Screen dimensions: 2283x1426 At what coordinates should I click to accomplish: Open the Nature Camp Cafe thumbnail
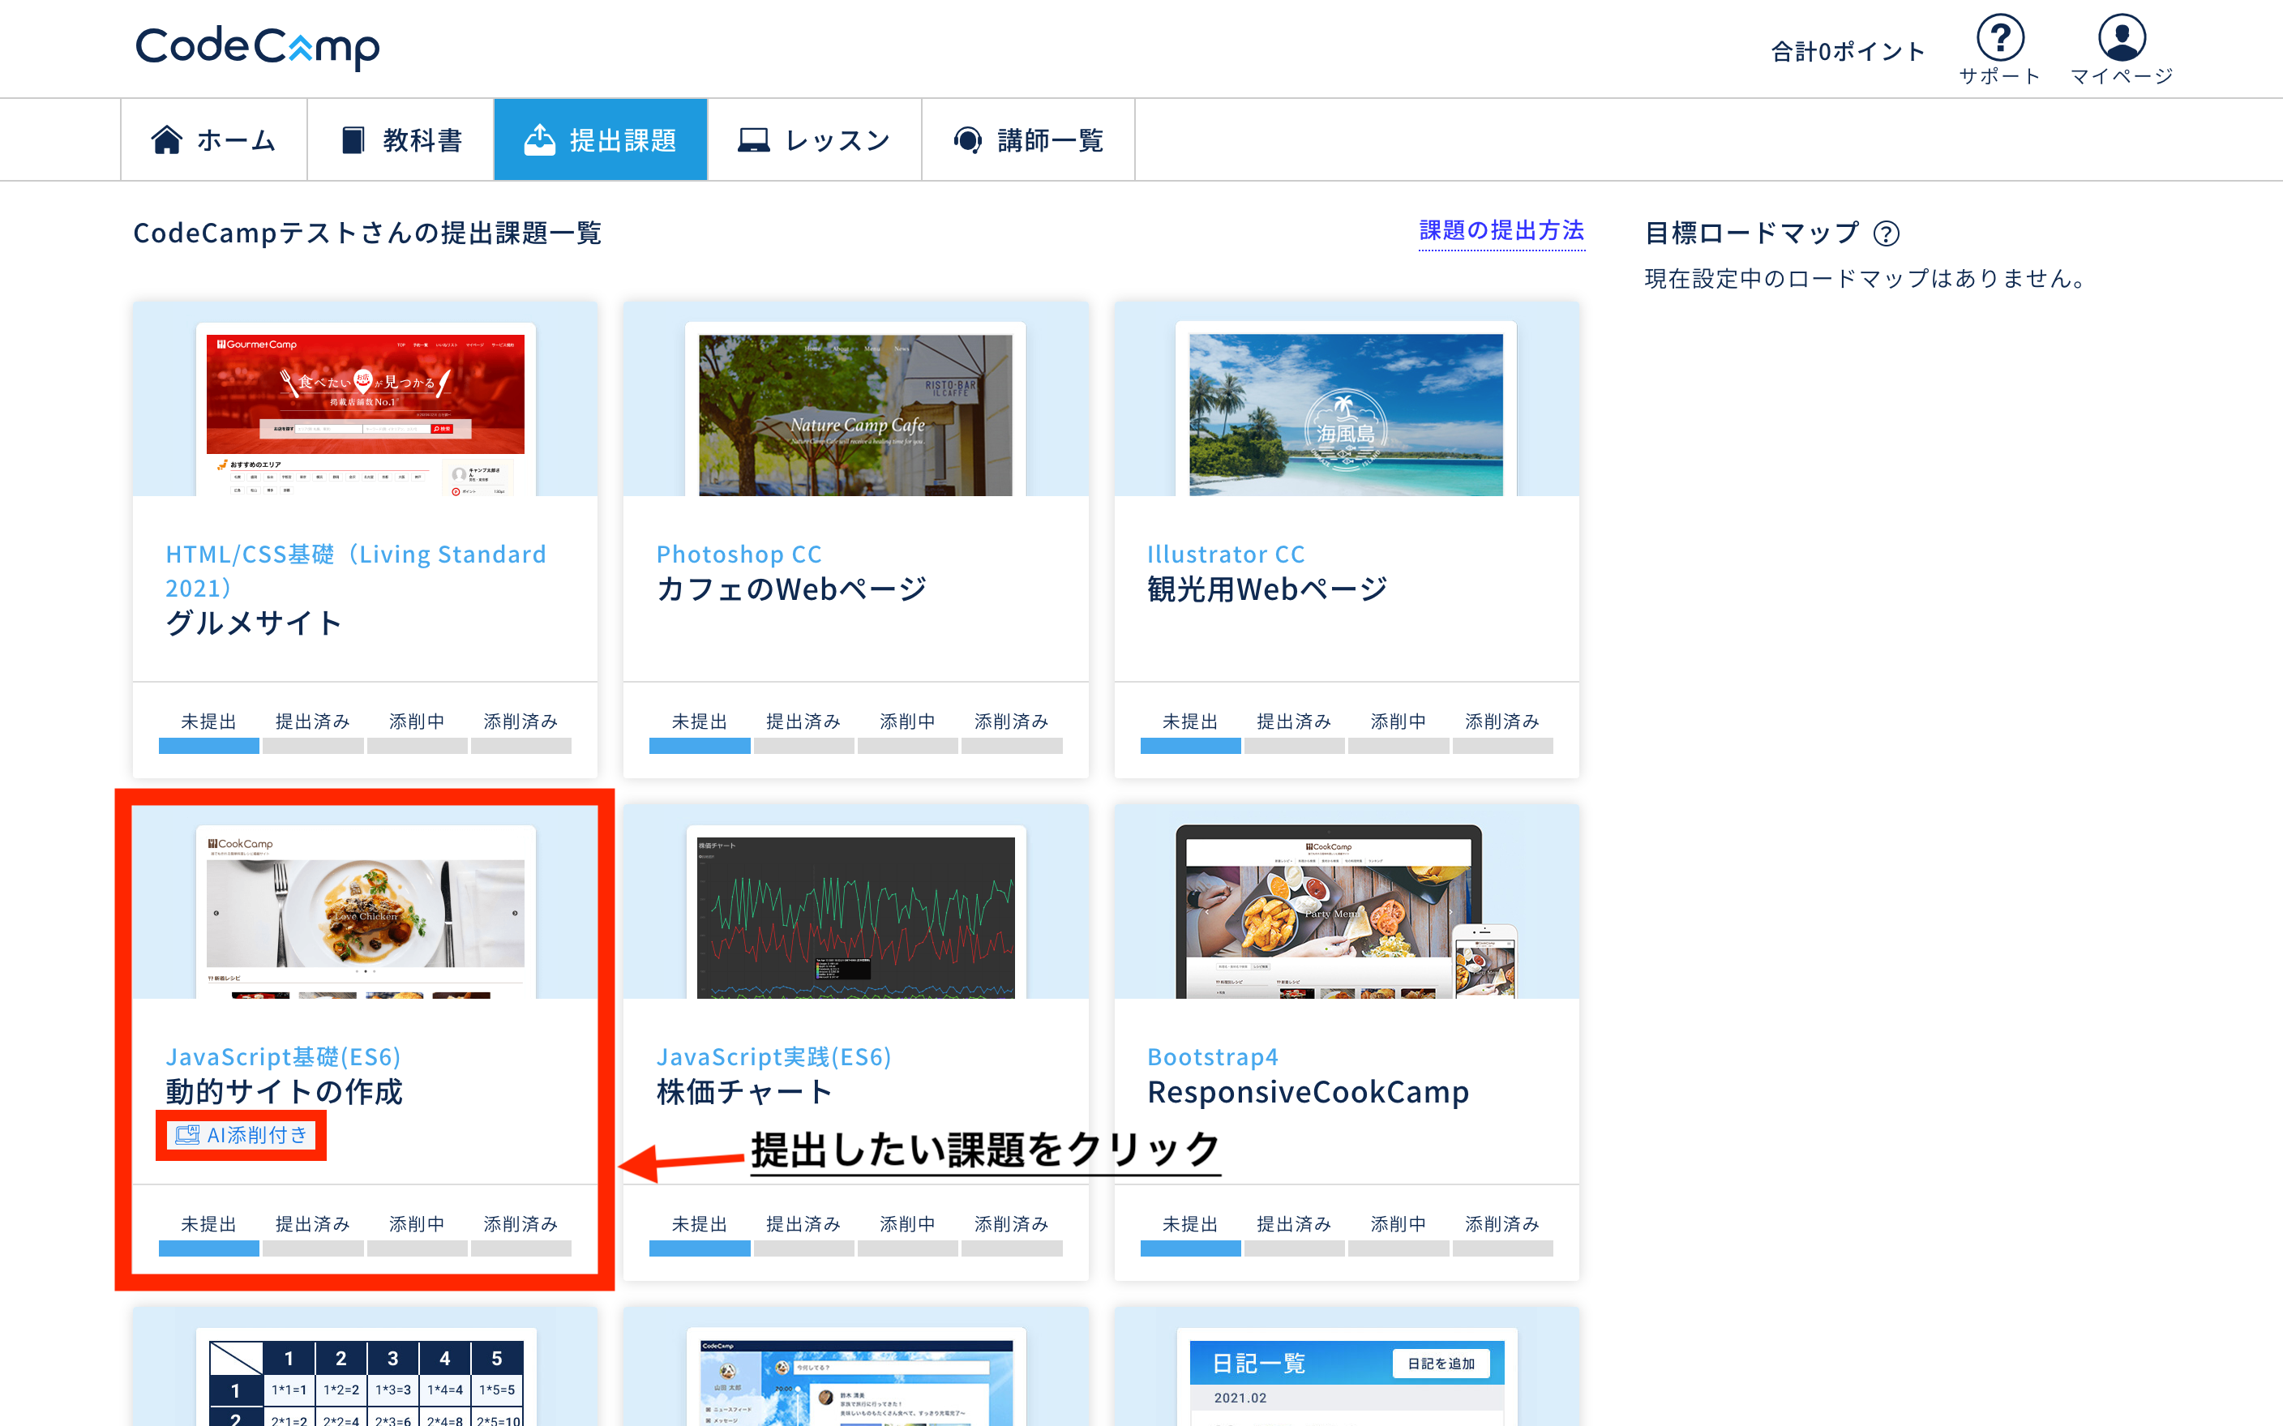point(855,414)
